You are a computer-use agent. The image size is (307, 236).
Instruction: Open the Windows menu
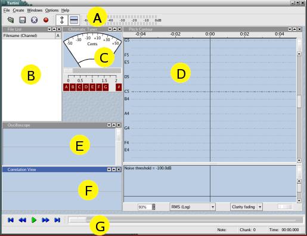point(35,10)
